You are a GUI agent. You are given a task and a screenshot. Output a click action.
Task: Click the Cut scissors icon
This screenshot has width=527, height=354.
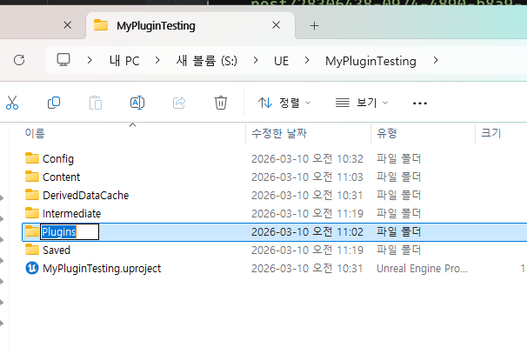tap(12, 103)
